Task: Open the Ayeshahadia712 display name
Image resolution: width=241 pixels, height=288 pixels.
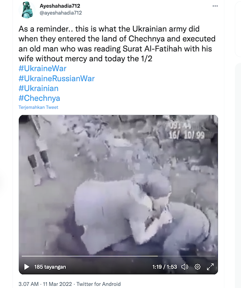Action: [60, 6]
